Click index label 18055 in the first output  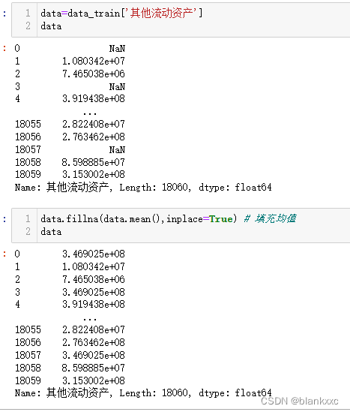(28, 124)
